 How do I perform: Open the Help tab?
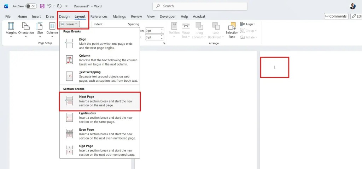tap(184, 16)
